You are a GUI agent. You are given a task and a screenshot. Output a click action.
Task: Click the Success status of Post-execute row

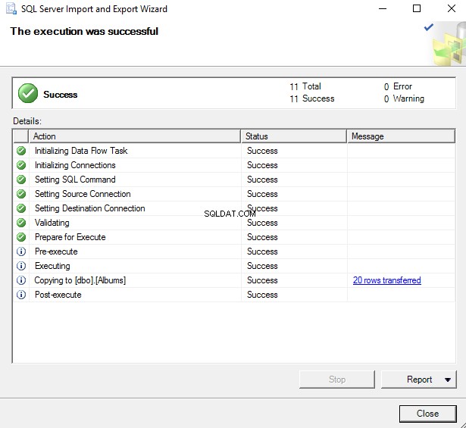pyautogui.click(x=262, y=295)
